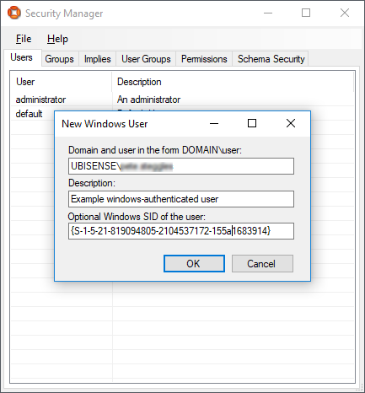The image size is (365, 393).
Task: Close the Security Manager window
Action: point(345,13)
